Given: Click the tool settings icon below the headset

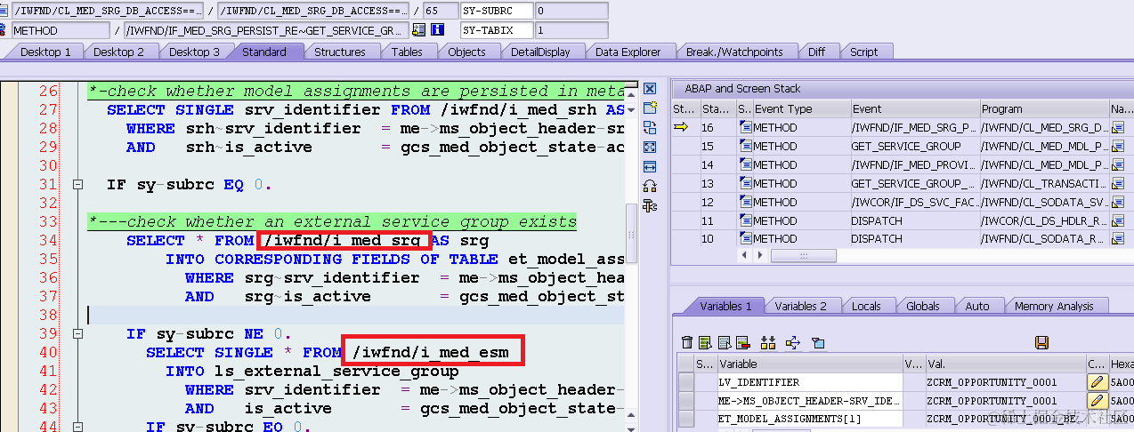Looking at the screenshot, I should click(x=650, y=205).
